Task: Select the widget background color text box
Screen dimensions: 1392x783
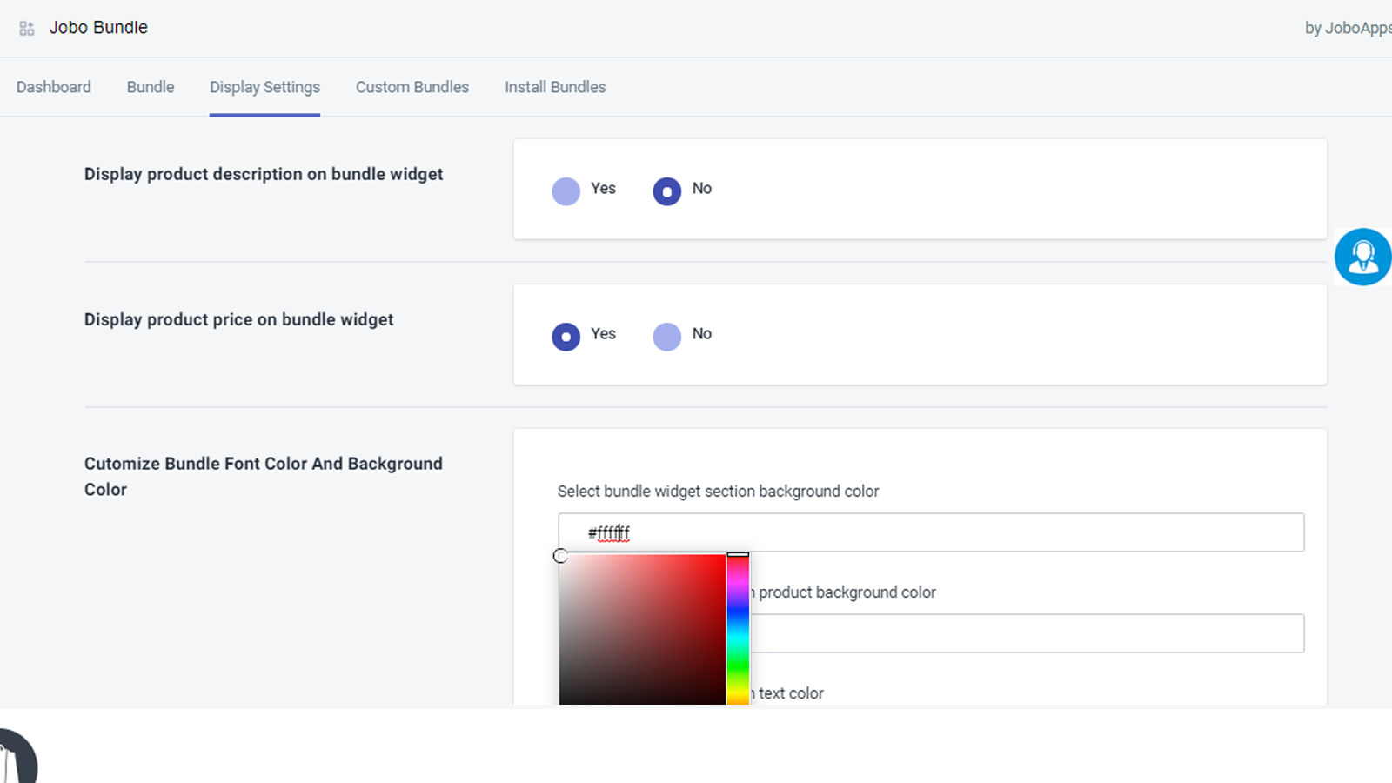Action: coord(930,532)
